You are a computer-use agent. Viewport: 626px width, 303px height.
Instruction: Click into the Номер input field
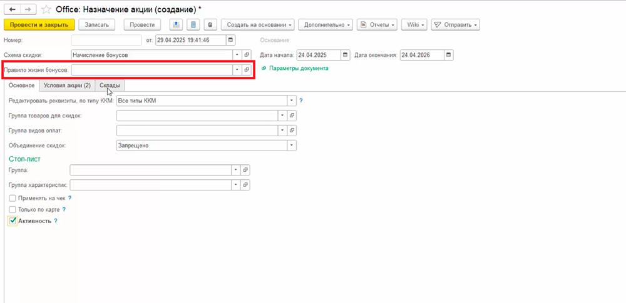[x=106, y=40]
